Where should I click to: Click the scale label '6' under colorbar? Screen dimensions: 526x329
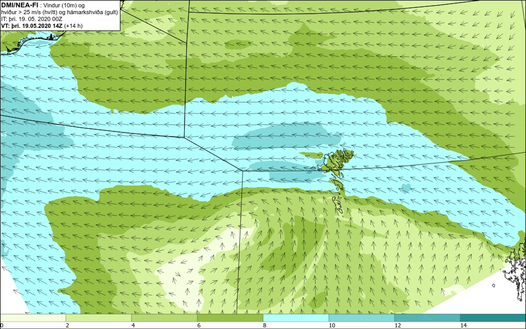199,325
